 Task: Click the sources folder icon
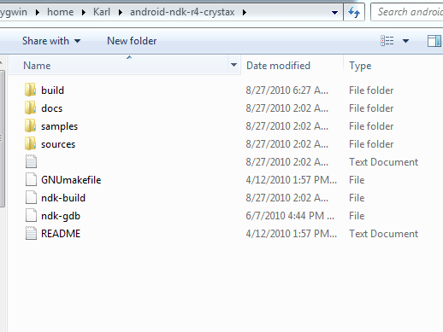(30, 143)
